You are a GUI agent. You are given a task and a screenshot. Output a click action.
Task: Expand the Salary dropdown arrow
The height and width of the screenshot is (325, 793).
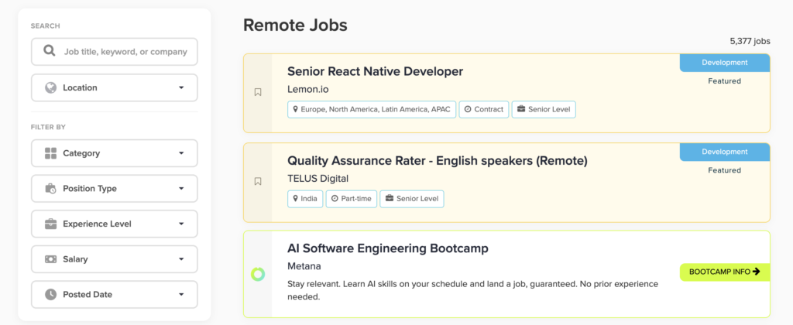(181, 260)
